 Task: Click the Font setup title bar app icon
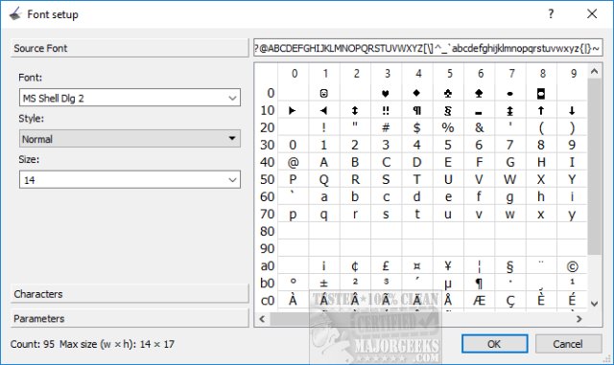click(x=15, y=14)
